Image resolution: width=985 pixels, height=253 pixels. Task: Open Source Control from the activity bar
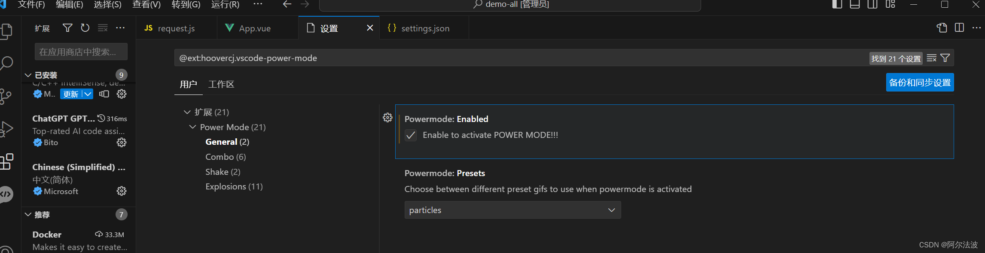coord(7,97)
